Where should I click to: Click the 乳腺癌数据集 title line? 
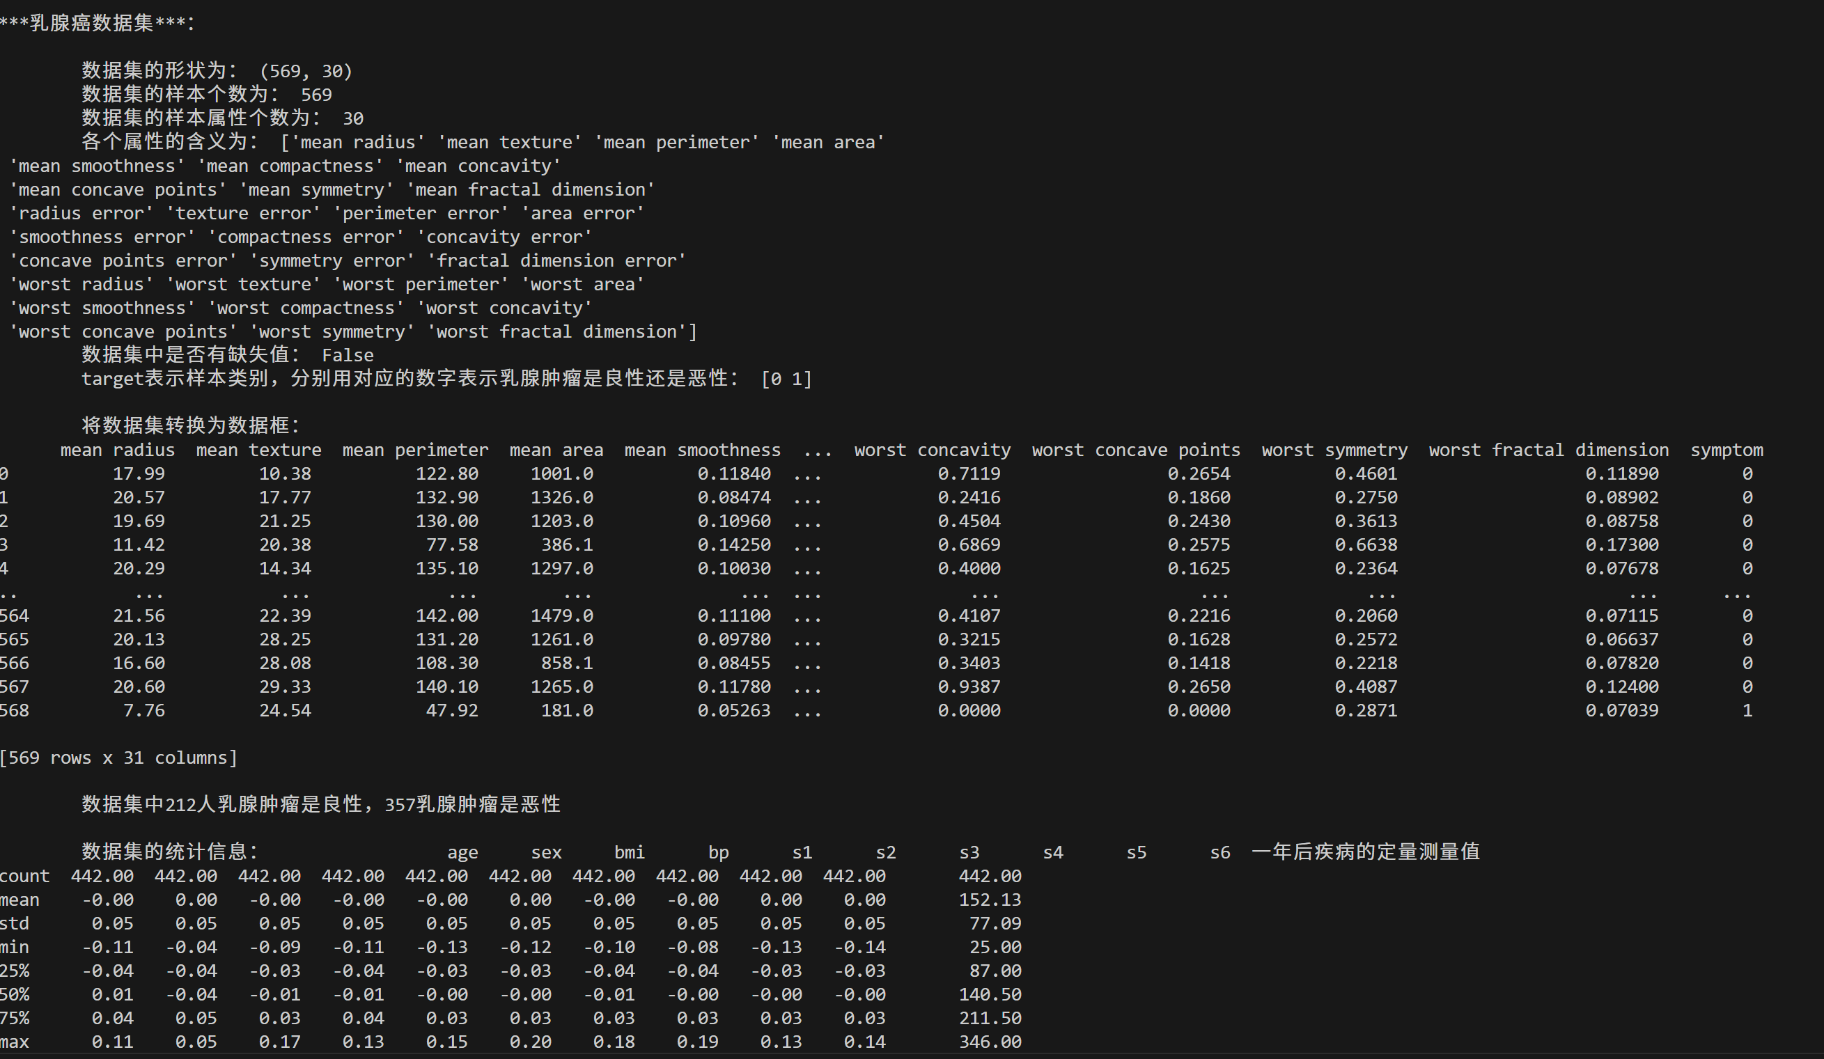pos(97,23)
